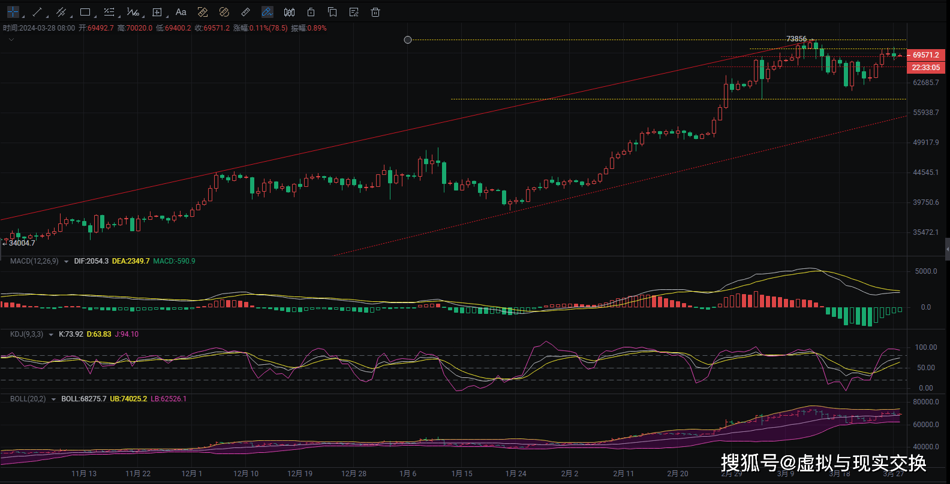Select the crosshair cursor tool

coord(13,12)
